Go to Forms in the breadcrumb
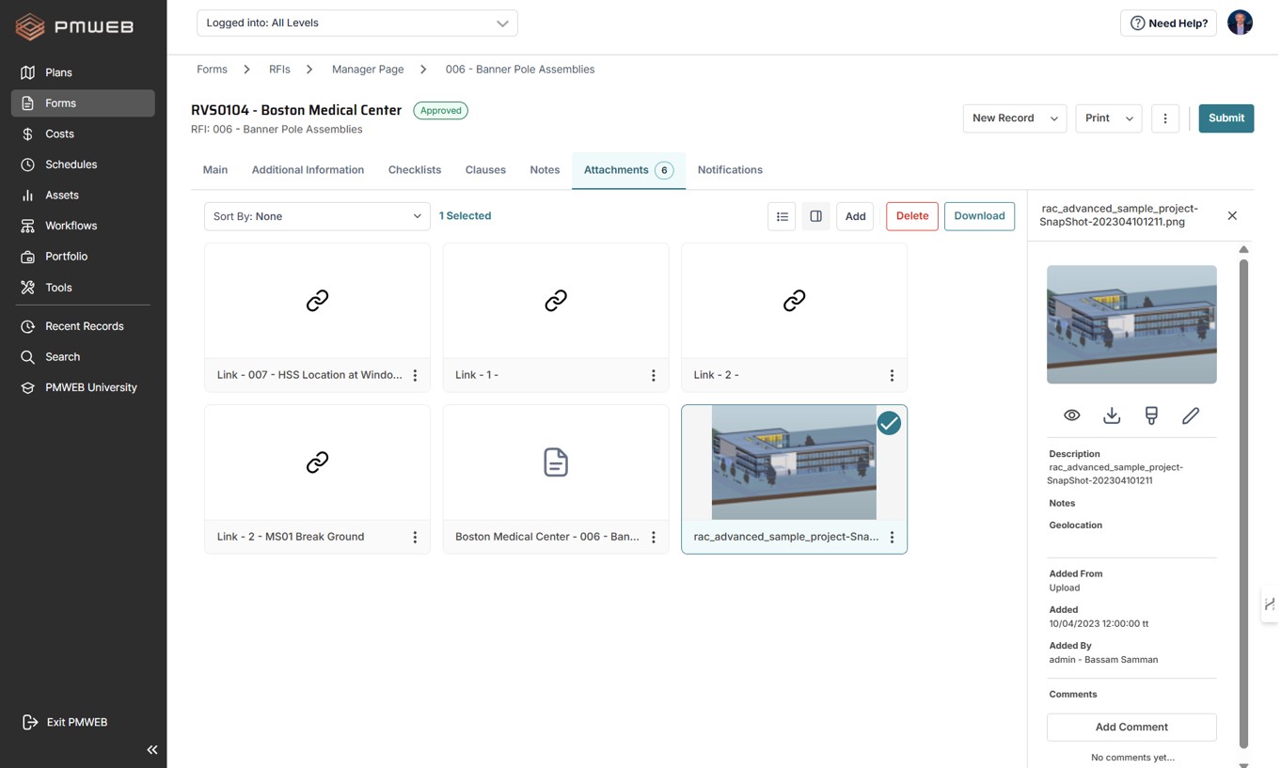The image size is (1281, 768). 212,70
